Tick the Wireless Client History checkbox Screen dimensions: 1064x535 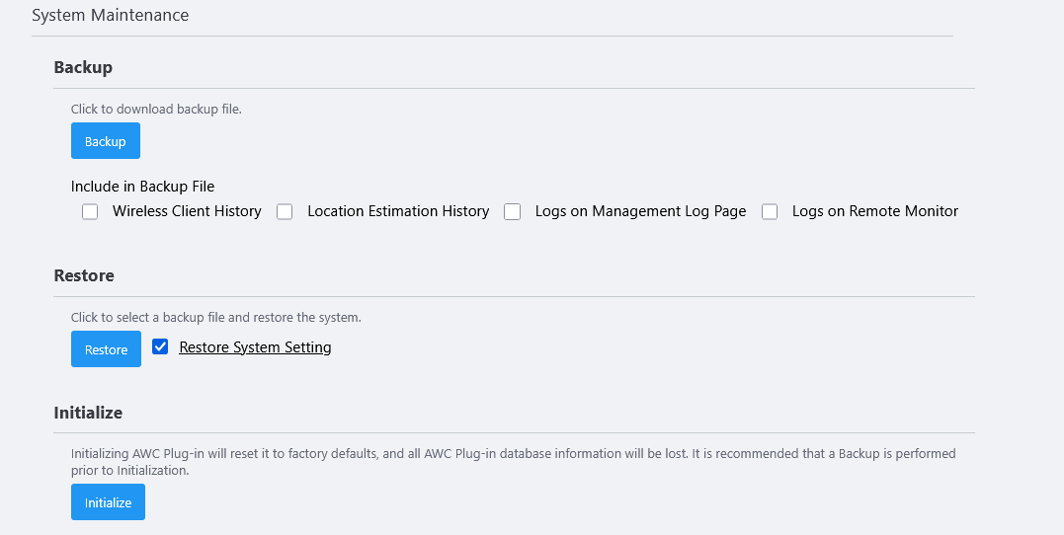90,211
